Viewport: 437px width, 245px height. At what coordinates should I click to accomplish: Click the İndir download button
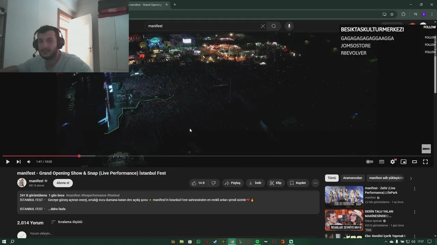tap(255, 183)
